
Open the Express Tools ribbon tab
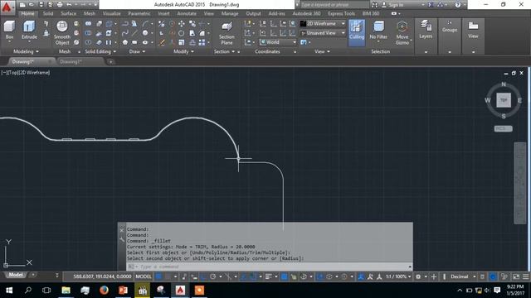tap(341, 13)
